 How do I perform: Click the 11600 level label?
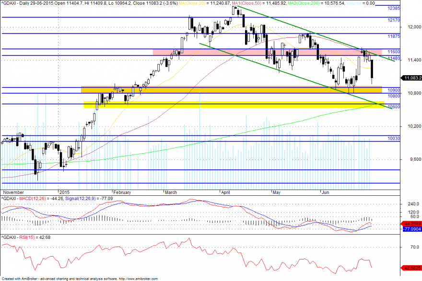pyautogui.click(x=394, y=52)
